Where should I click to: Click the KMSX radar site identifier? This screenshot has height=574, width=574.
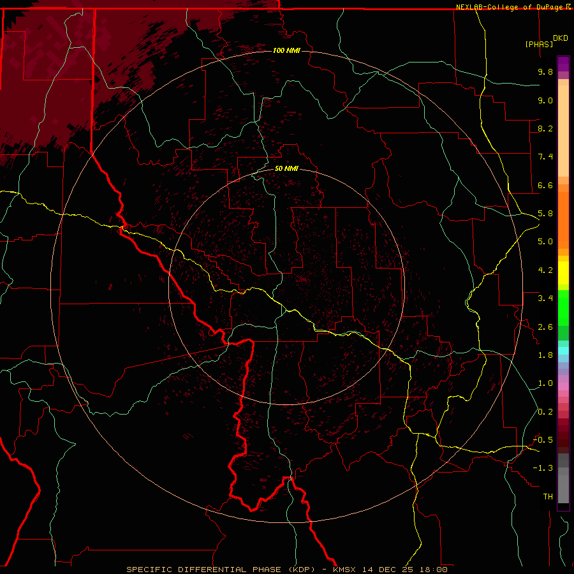tap(346, 570)
